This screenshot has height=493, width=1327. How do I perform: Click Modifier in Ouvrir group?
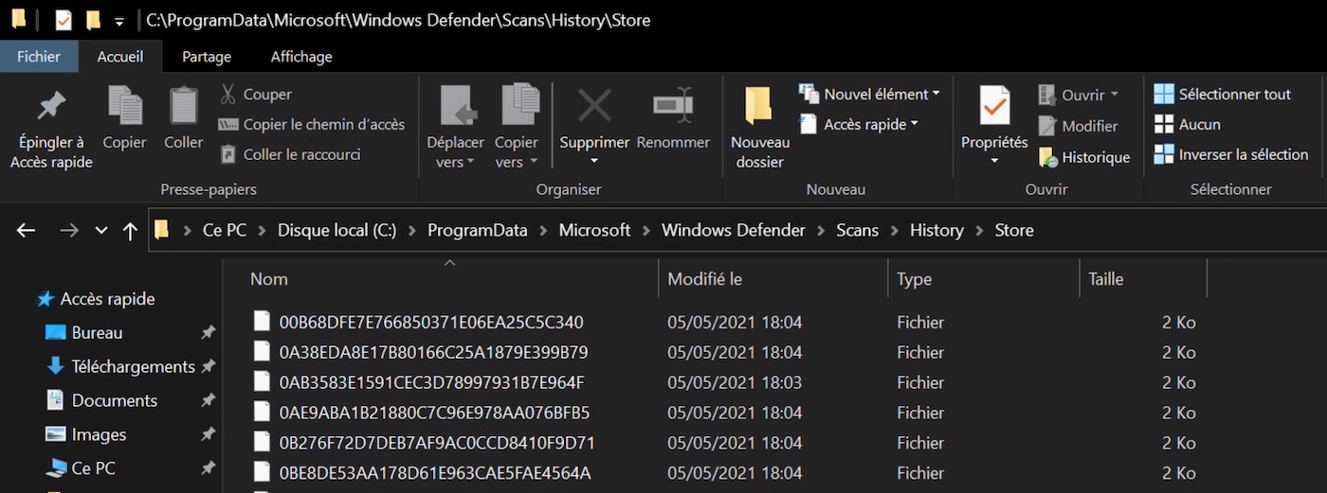[1079, 126]
